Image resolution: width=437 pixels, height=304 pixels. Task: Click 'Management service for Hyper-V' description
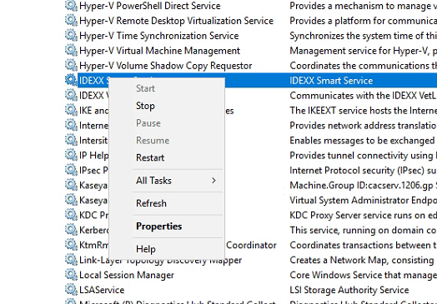363,51
